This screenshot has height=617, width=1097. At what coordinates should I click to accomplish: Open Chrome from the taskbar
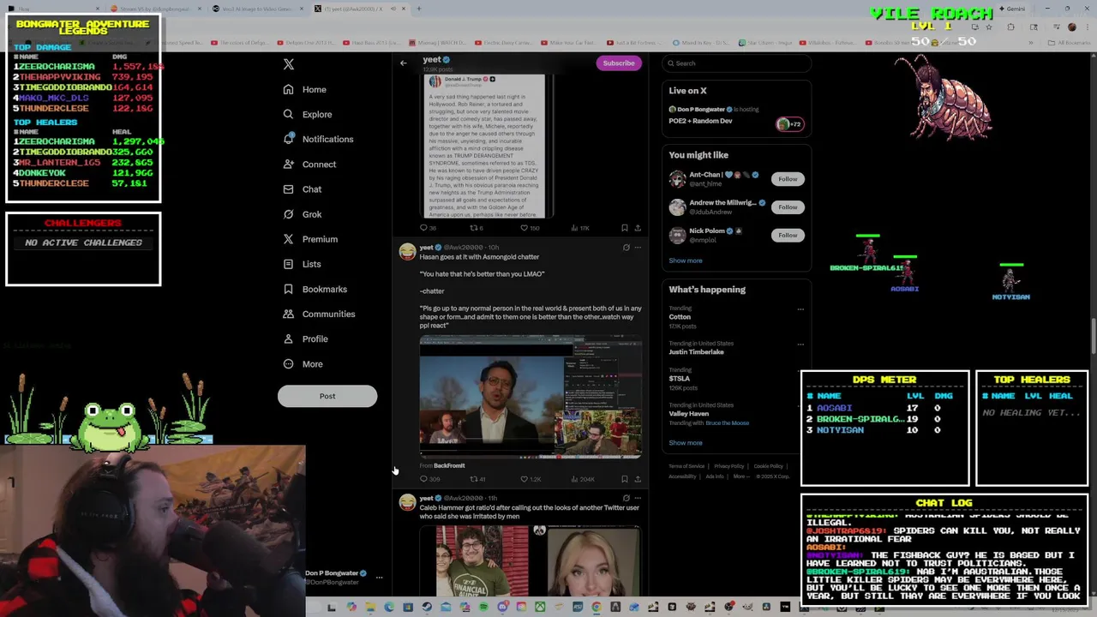pyautogui.click(x=596, y=607)
